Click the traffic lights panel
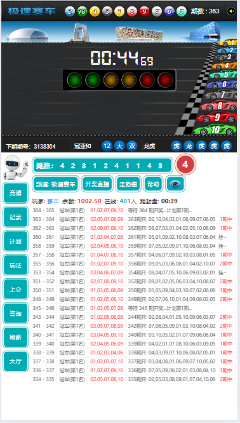The width and height of the screenshot is (240, 423). coord(119,80)
